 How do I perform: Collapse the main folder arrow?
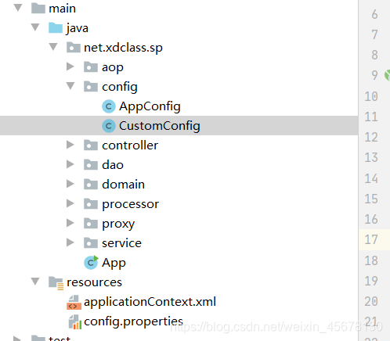point(18,8)
